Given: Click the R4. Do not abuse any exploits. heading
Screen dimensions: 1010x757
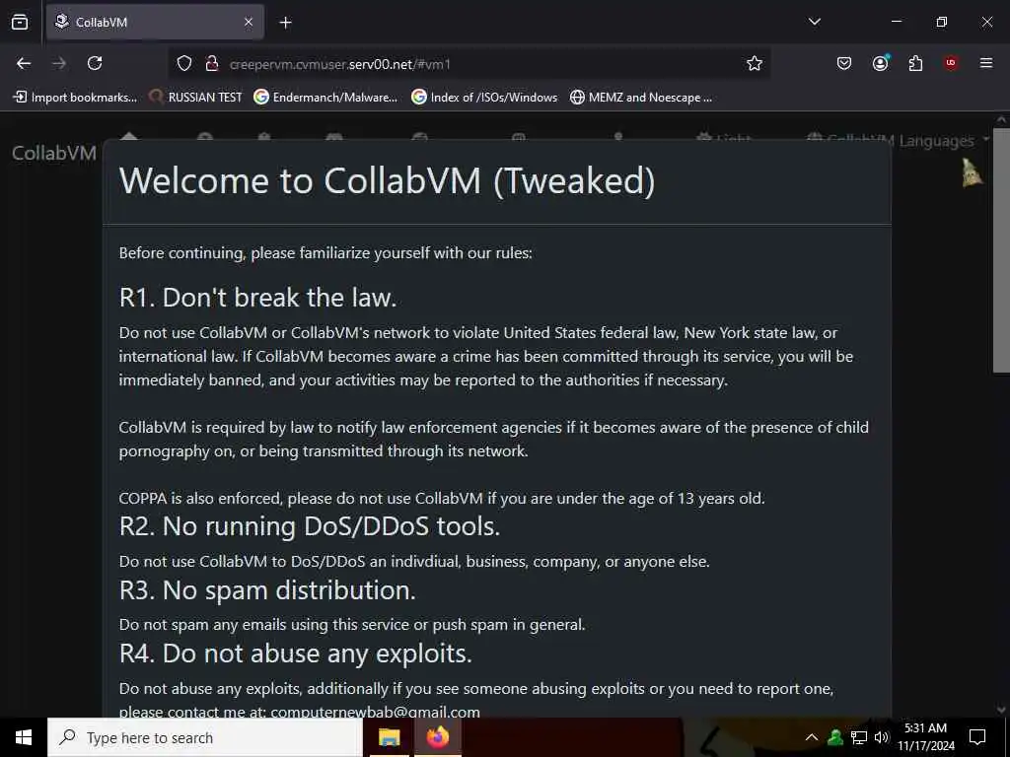Looking at the screenshot, I should pos(296,654).
